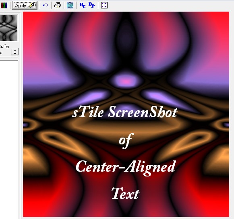Toggle the four-square tile grid icon

pos(104,5)
